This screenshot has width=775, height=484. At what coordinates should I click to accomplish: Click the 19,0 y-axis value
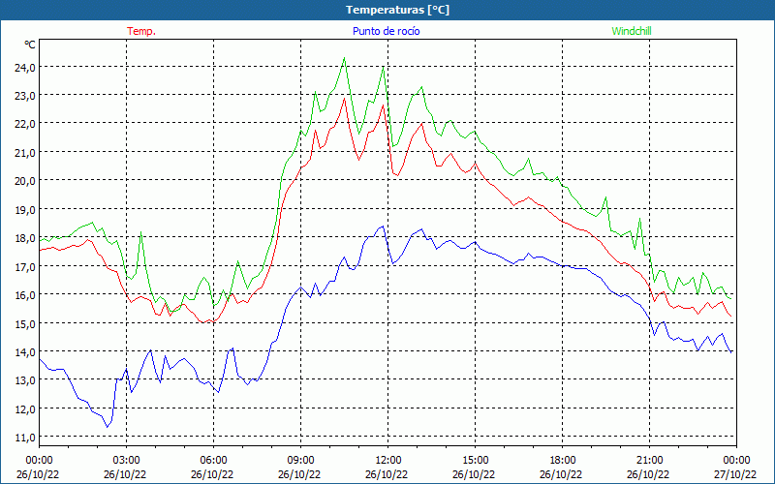(x=25, y=209)
